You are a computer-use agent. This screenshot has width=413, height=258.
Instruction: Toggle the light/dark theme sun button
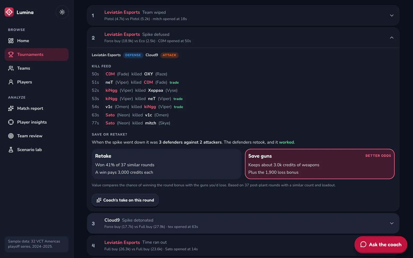coord(62,12)
